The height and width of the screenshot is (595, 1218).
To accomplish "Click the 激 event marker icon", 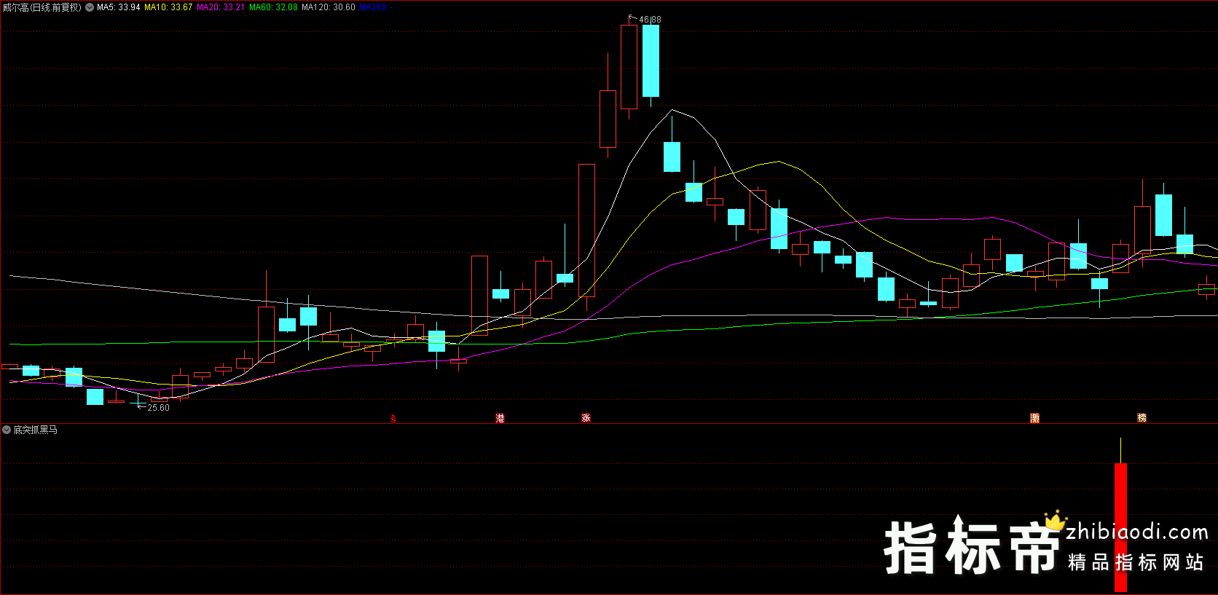I will tap(1035, 418).
